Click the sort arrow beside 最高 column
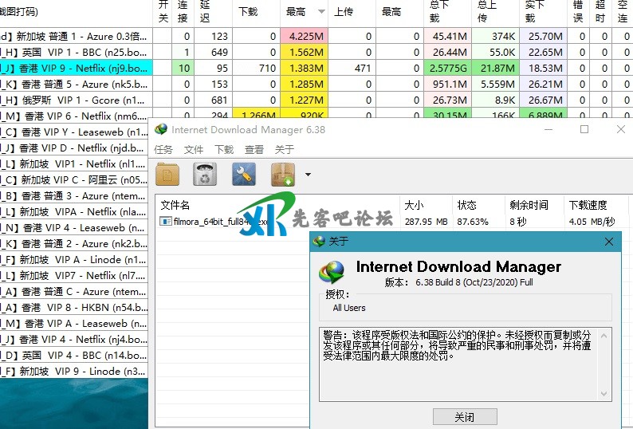Screen dimensions: 633x429 pos(321,12)
